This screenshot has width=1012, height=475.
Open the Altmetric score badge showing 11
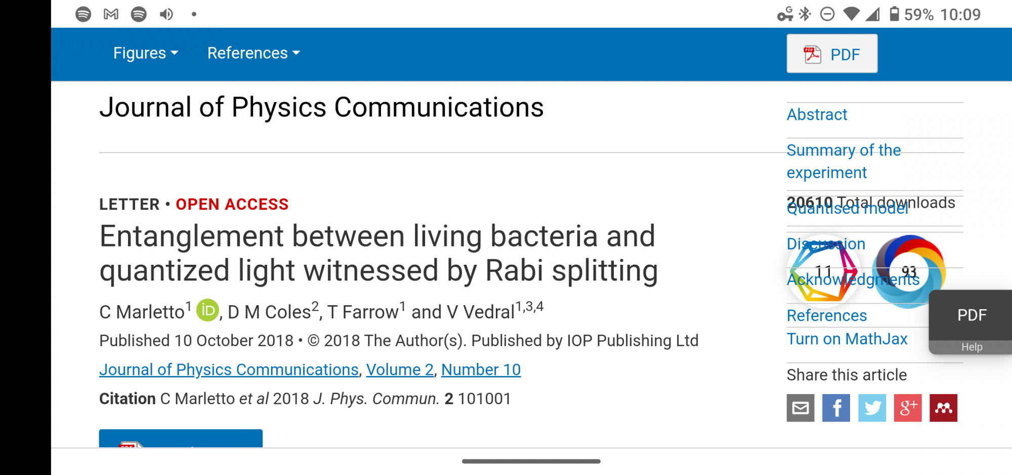point(824,271)
